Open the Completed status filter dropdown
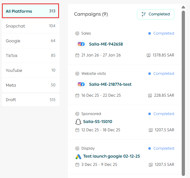This screenshot has height=178, width=190. tap(155, 14)
